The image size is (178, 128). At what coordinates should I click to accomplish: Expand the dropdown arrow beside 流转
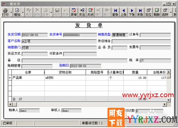point(171,12)
